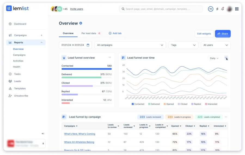Screen dimensions: 245x155
Task: Click the lightning bolt icon
Action: 217,9
